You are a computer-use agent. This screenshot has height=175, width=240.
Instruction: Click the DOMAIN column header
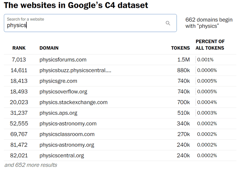coord(49,48)
